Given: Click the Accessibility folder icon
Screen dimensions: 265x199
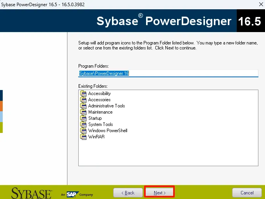Looking at the screenshot, I should click(83, 94).
